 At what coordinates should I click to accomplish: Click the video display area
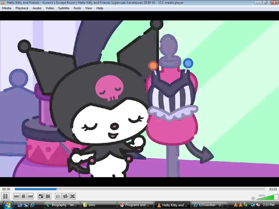coord(139,99)
